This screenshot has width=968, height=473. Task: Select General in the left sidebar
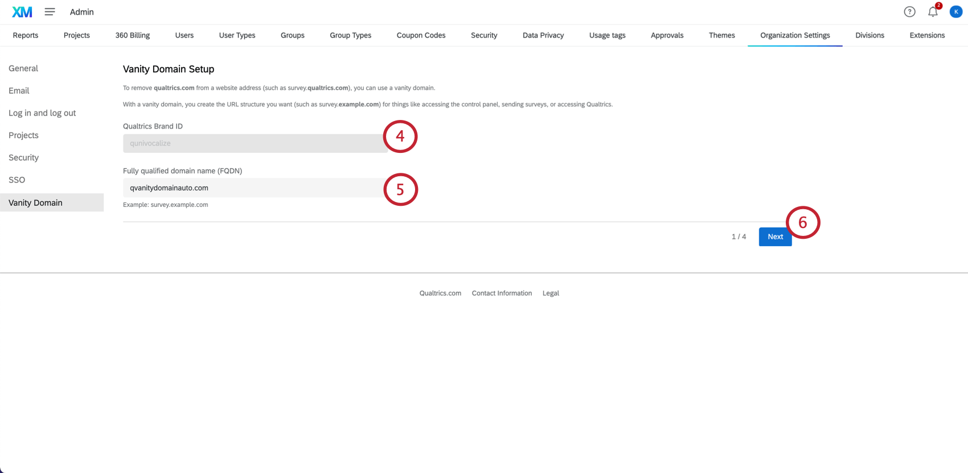click(x=23, y=68)
